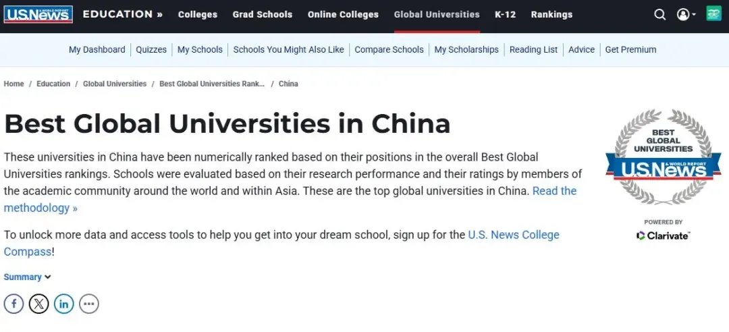The image size is (729, 332).
Task: Open Best Global Universities Rank... breadcrumb
Action: pos(212,84)
